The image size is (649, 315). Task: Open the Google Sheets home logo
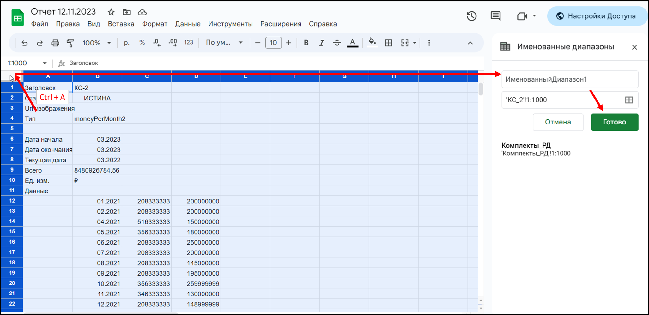tap(18, 18)
